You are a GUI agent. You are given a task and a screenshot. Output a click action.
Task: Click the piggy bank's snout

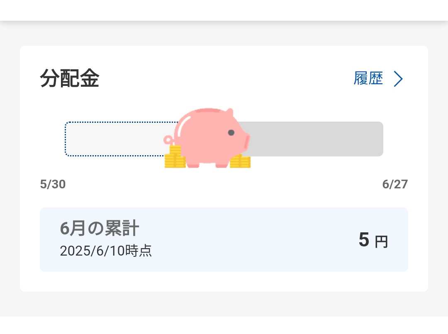(246, 141)
